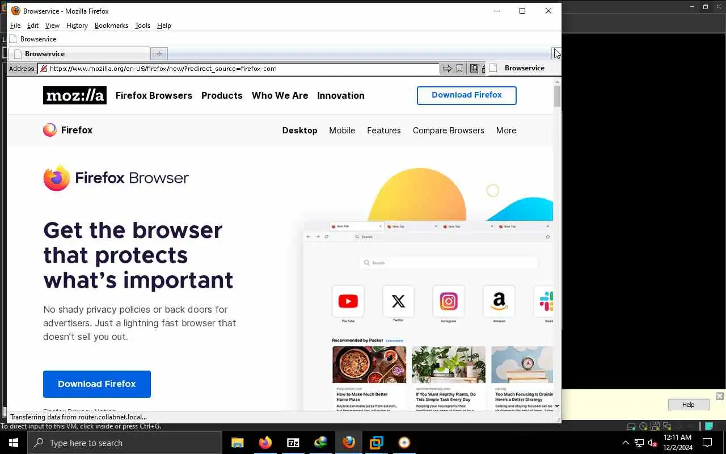This screenshot has width=726, height=454.
Task: Click the teal message log icon in the VMware status bar
Action: 709,426
